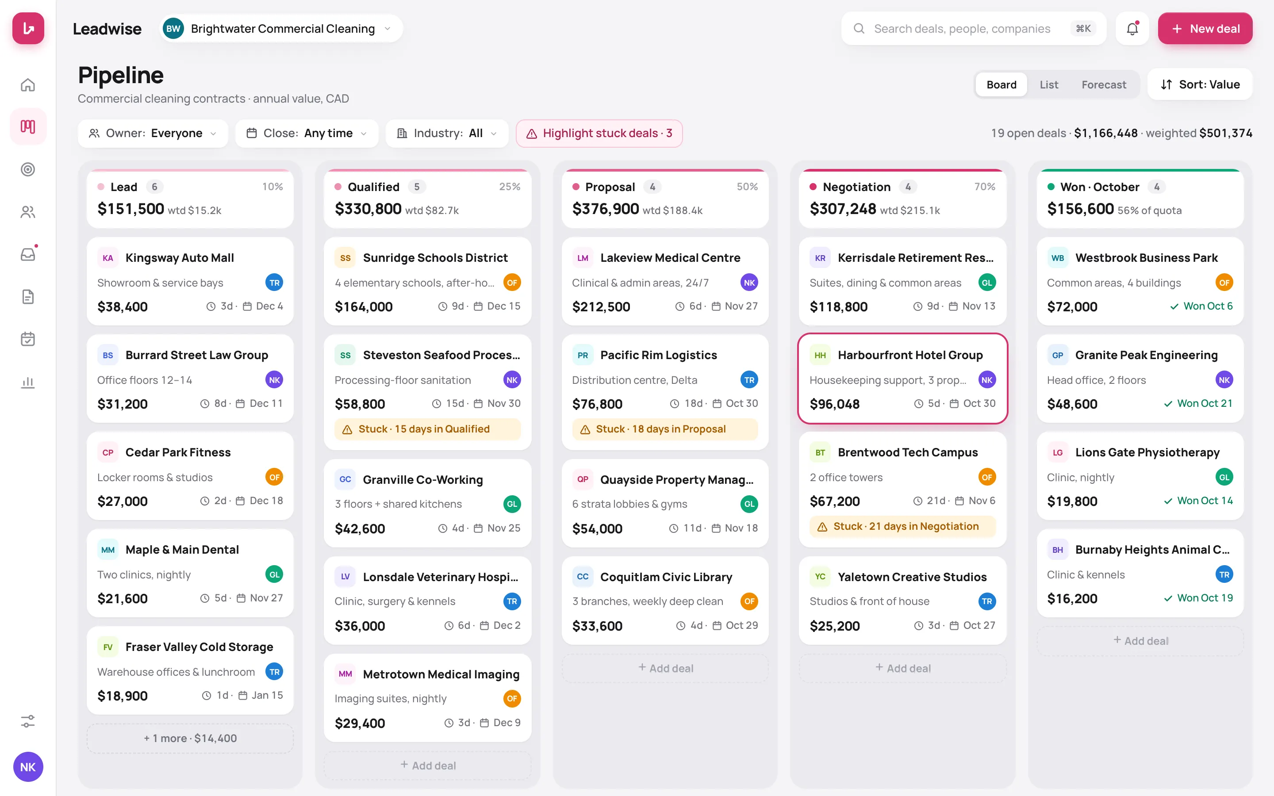Open the Documents icon in the sidebar
1274x796 pixels.
point(28,296)
